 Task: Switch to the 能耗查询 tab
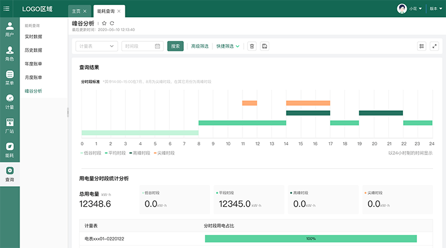106,11
